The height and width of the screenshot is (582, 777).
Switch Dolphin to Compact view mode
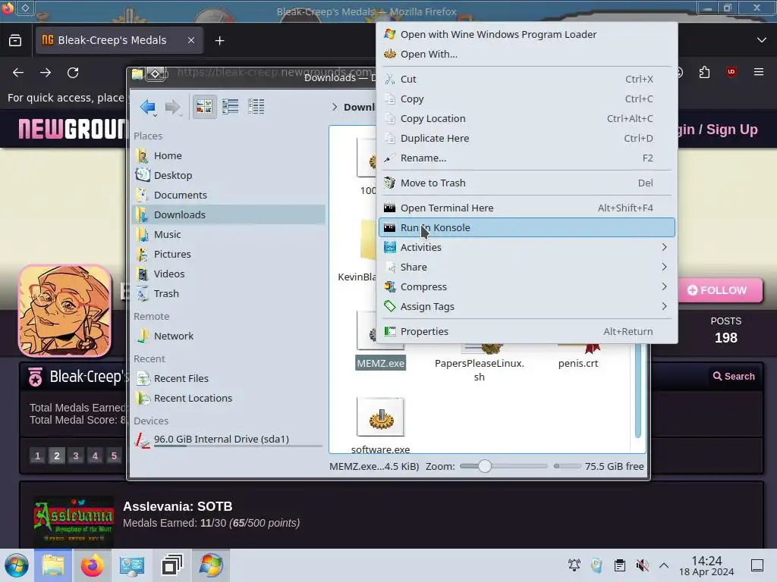point(231,106)
